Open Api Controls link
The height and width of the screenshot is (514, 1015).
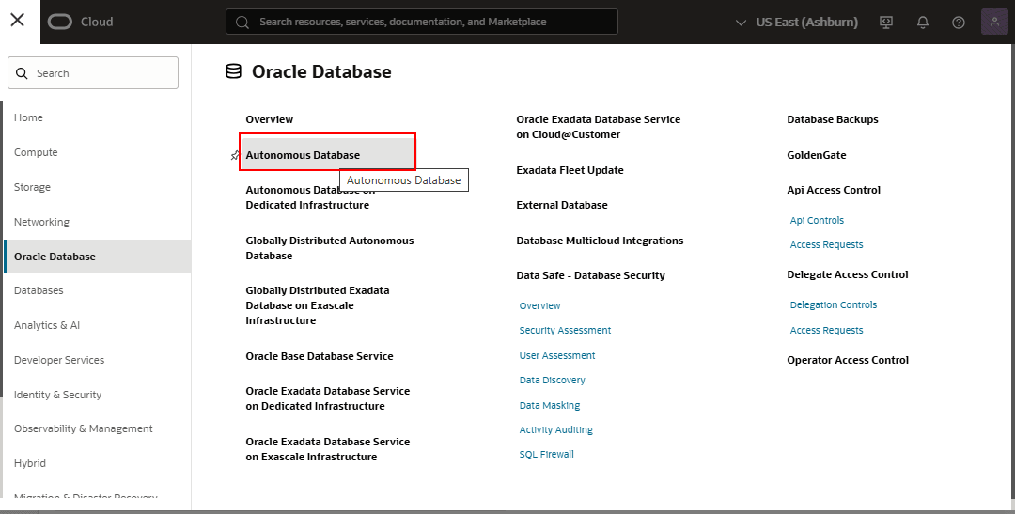point(817,220)
